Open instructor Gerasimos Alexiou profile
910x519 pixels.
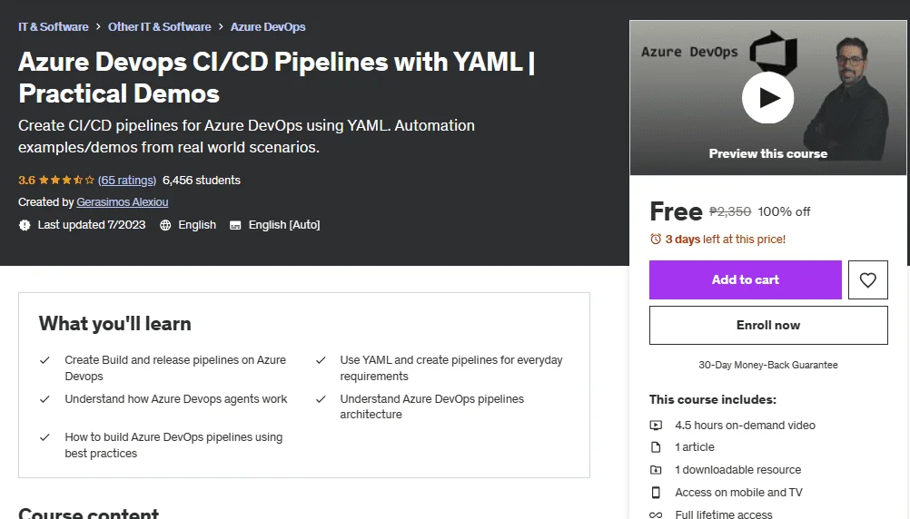click(x=123, y=202)
